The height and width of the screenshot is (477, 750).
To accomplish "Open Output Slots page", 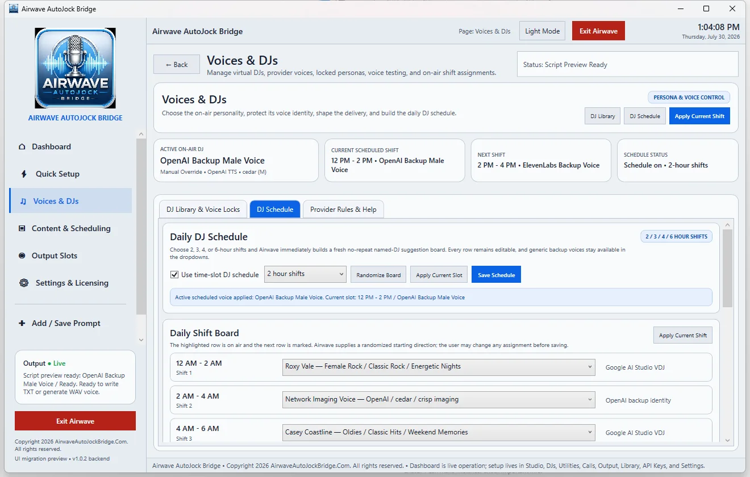I will [x=70, y=256].
